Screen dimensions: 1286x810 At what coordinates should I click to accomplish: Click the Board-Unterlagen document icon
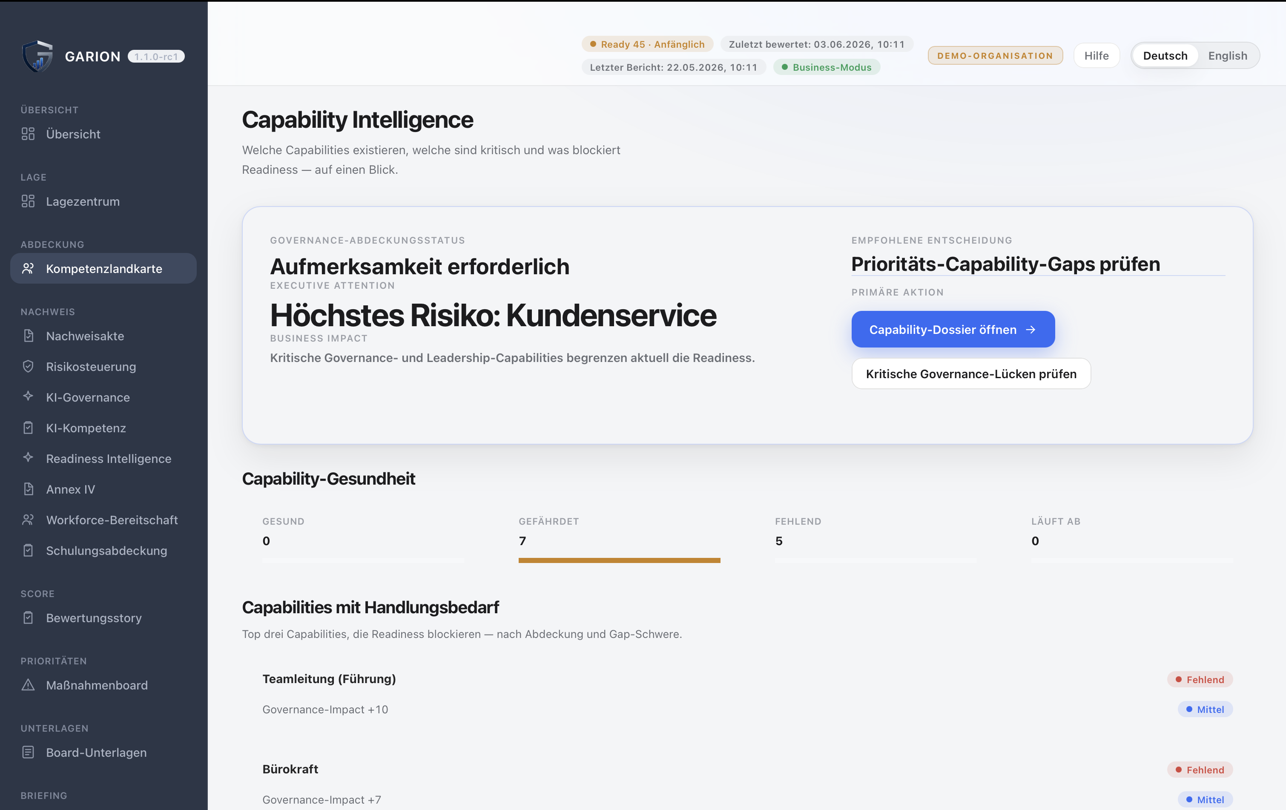[x=28, y=753]
